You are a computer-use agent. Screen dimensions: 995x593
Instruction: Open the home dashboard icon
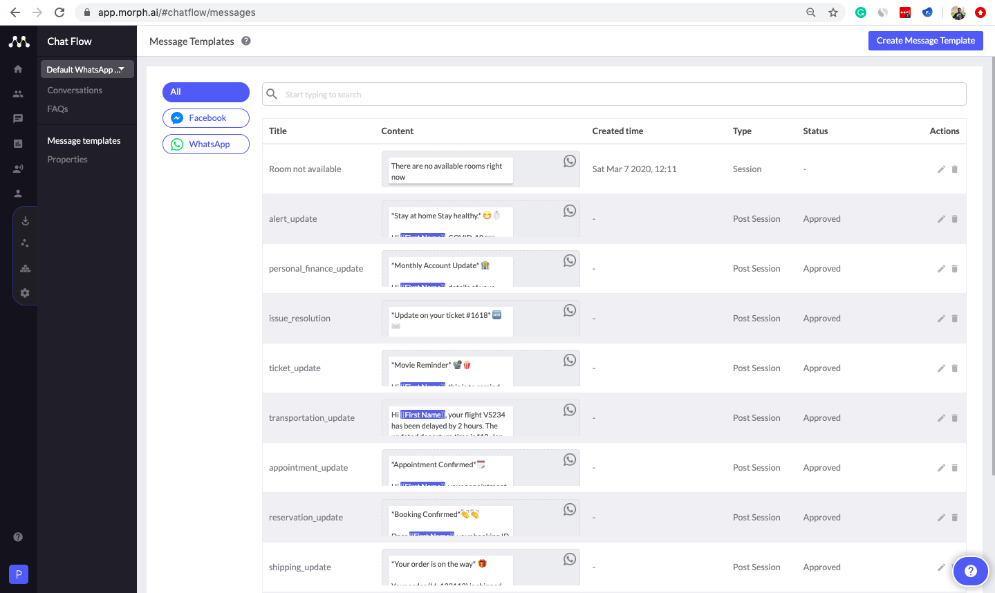[x=18, y=68]
